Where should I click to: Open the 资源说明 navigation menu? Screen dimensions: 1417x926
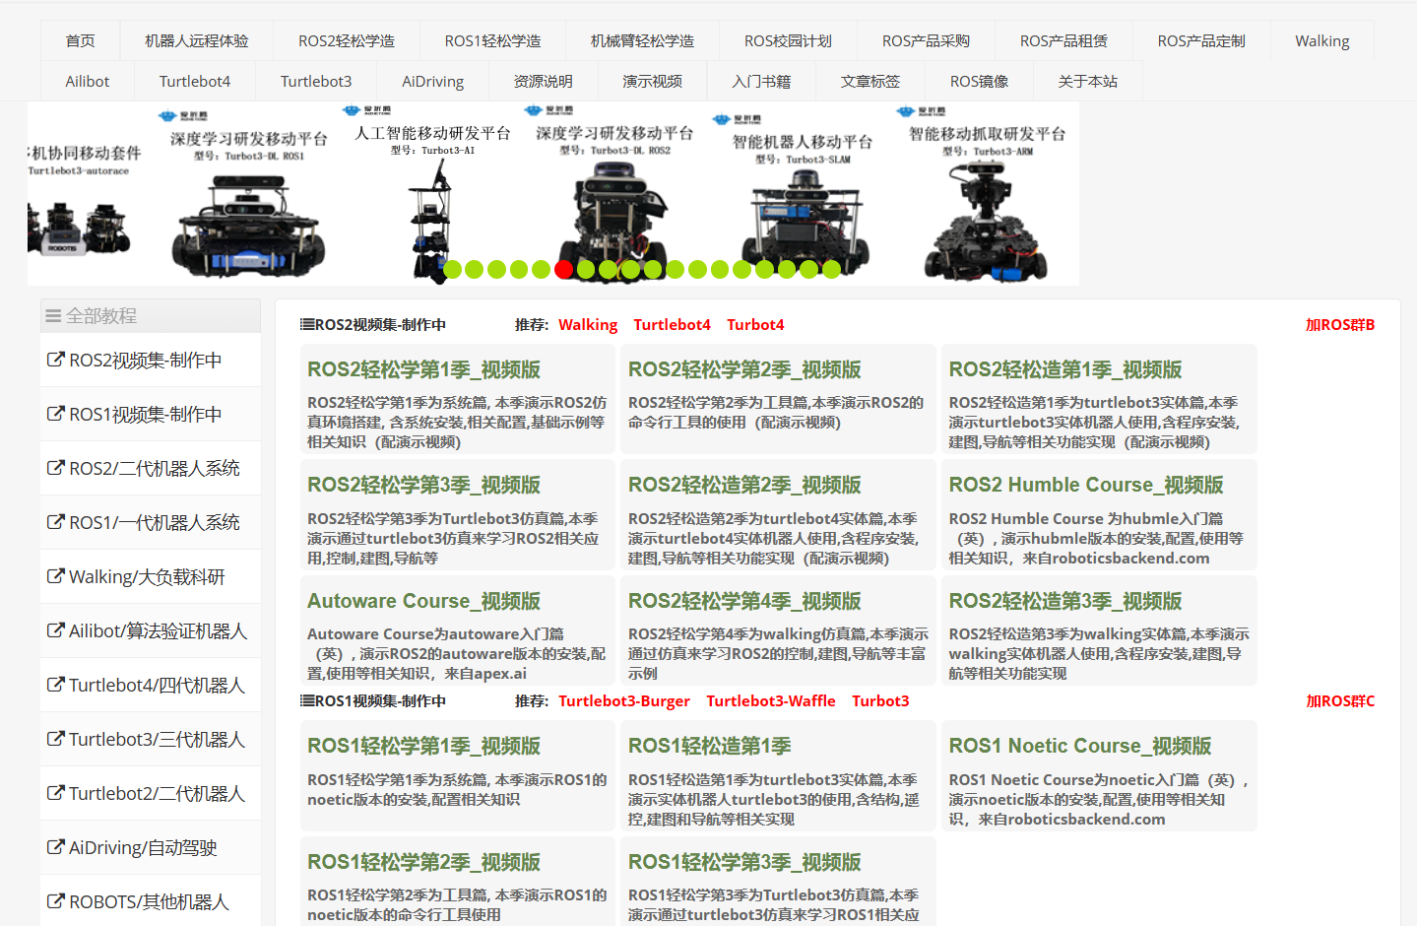tap(543, 82)
